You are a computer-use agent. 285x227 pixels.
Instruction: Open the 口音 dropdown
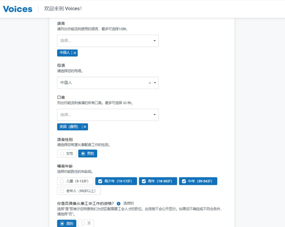(x=108, y=115)
